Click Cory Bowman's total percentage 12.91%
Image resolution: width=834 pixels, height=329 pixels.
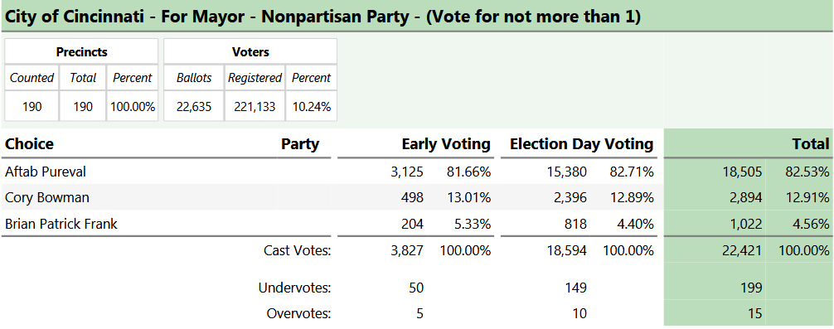point(807,197)
